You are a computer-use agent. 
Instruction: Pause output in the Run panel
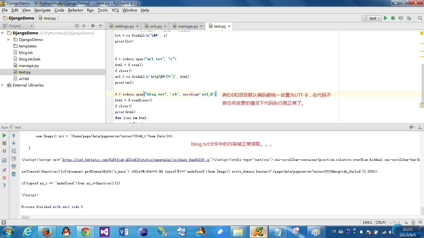click(x=4, y=151)
